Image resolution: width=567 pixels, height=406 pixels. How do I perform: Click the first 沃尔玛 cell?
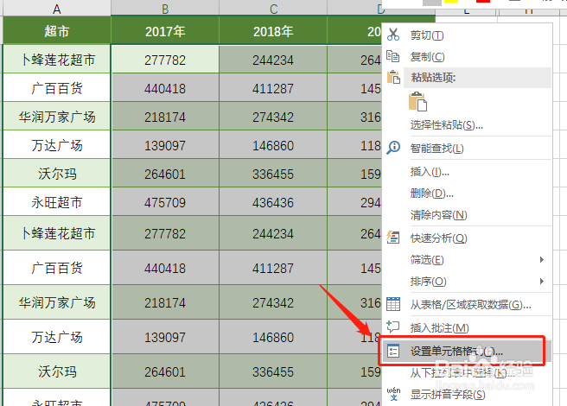tap(57, 174)
